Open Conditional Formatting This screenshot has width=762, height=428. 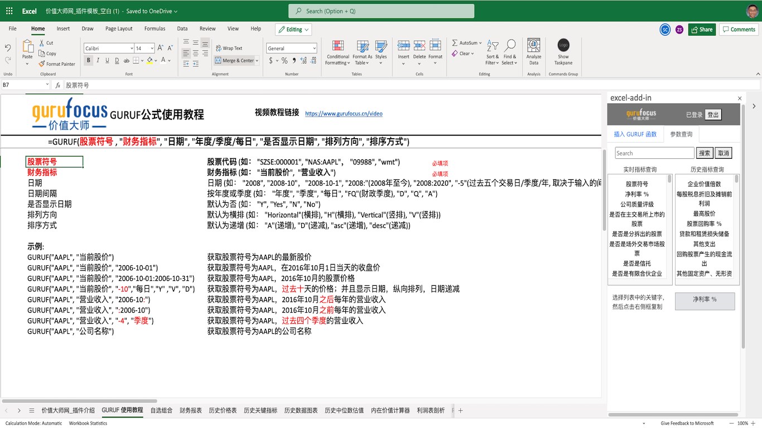click(338, 52)
